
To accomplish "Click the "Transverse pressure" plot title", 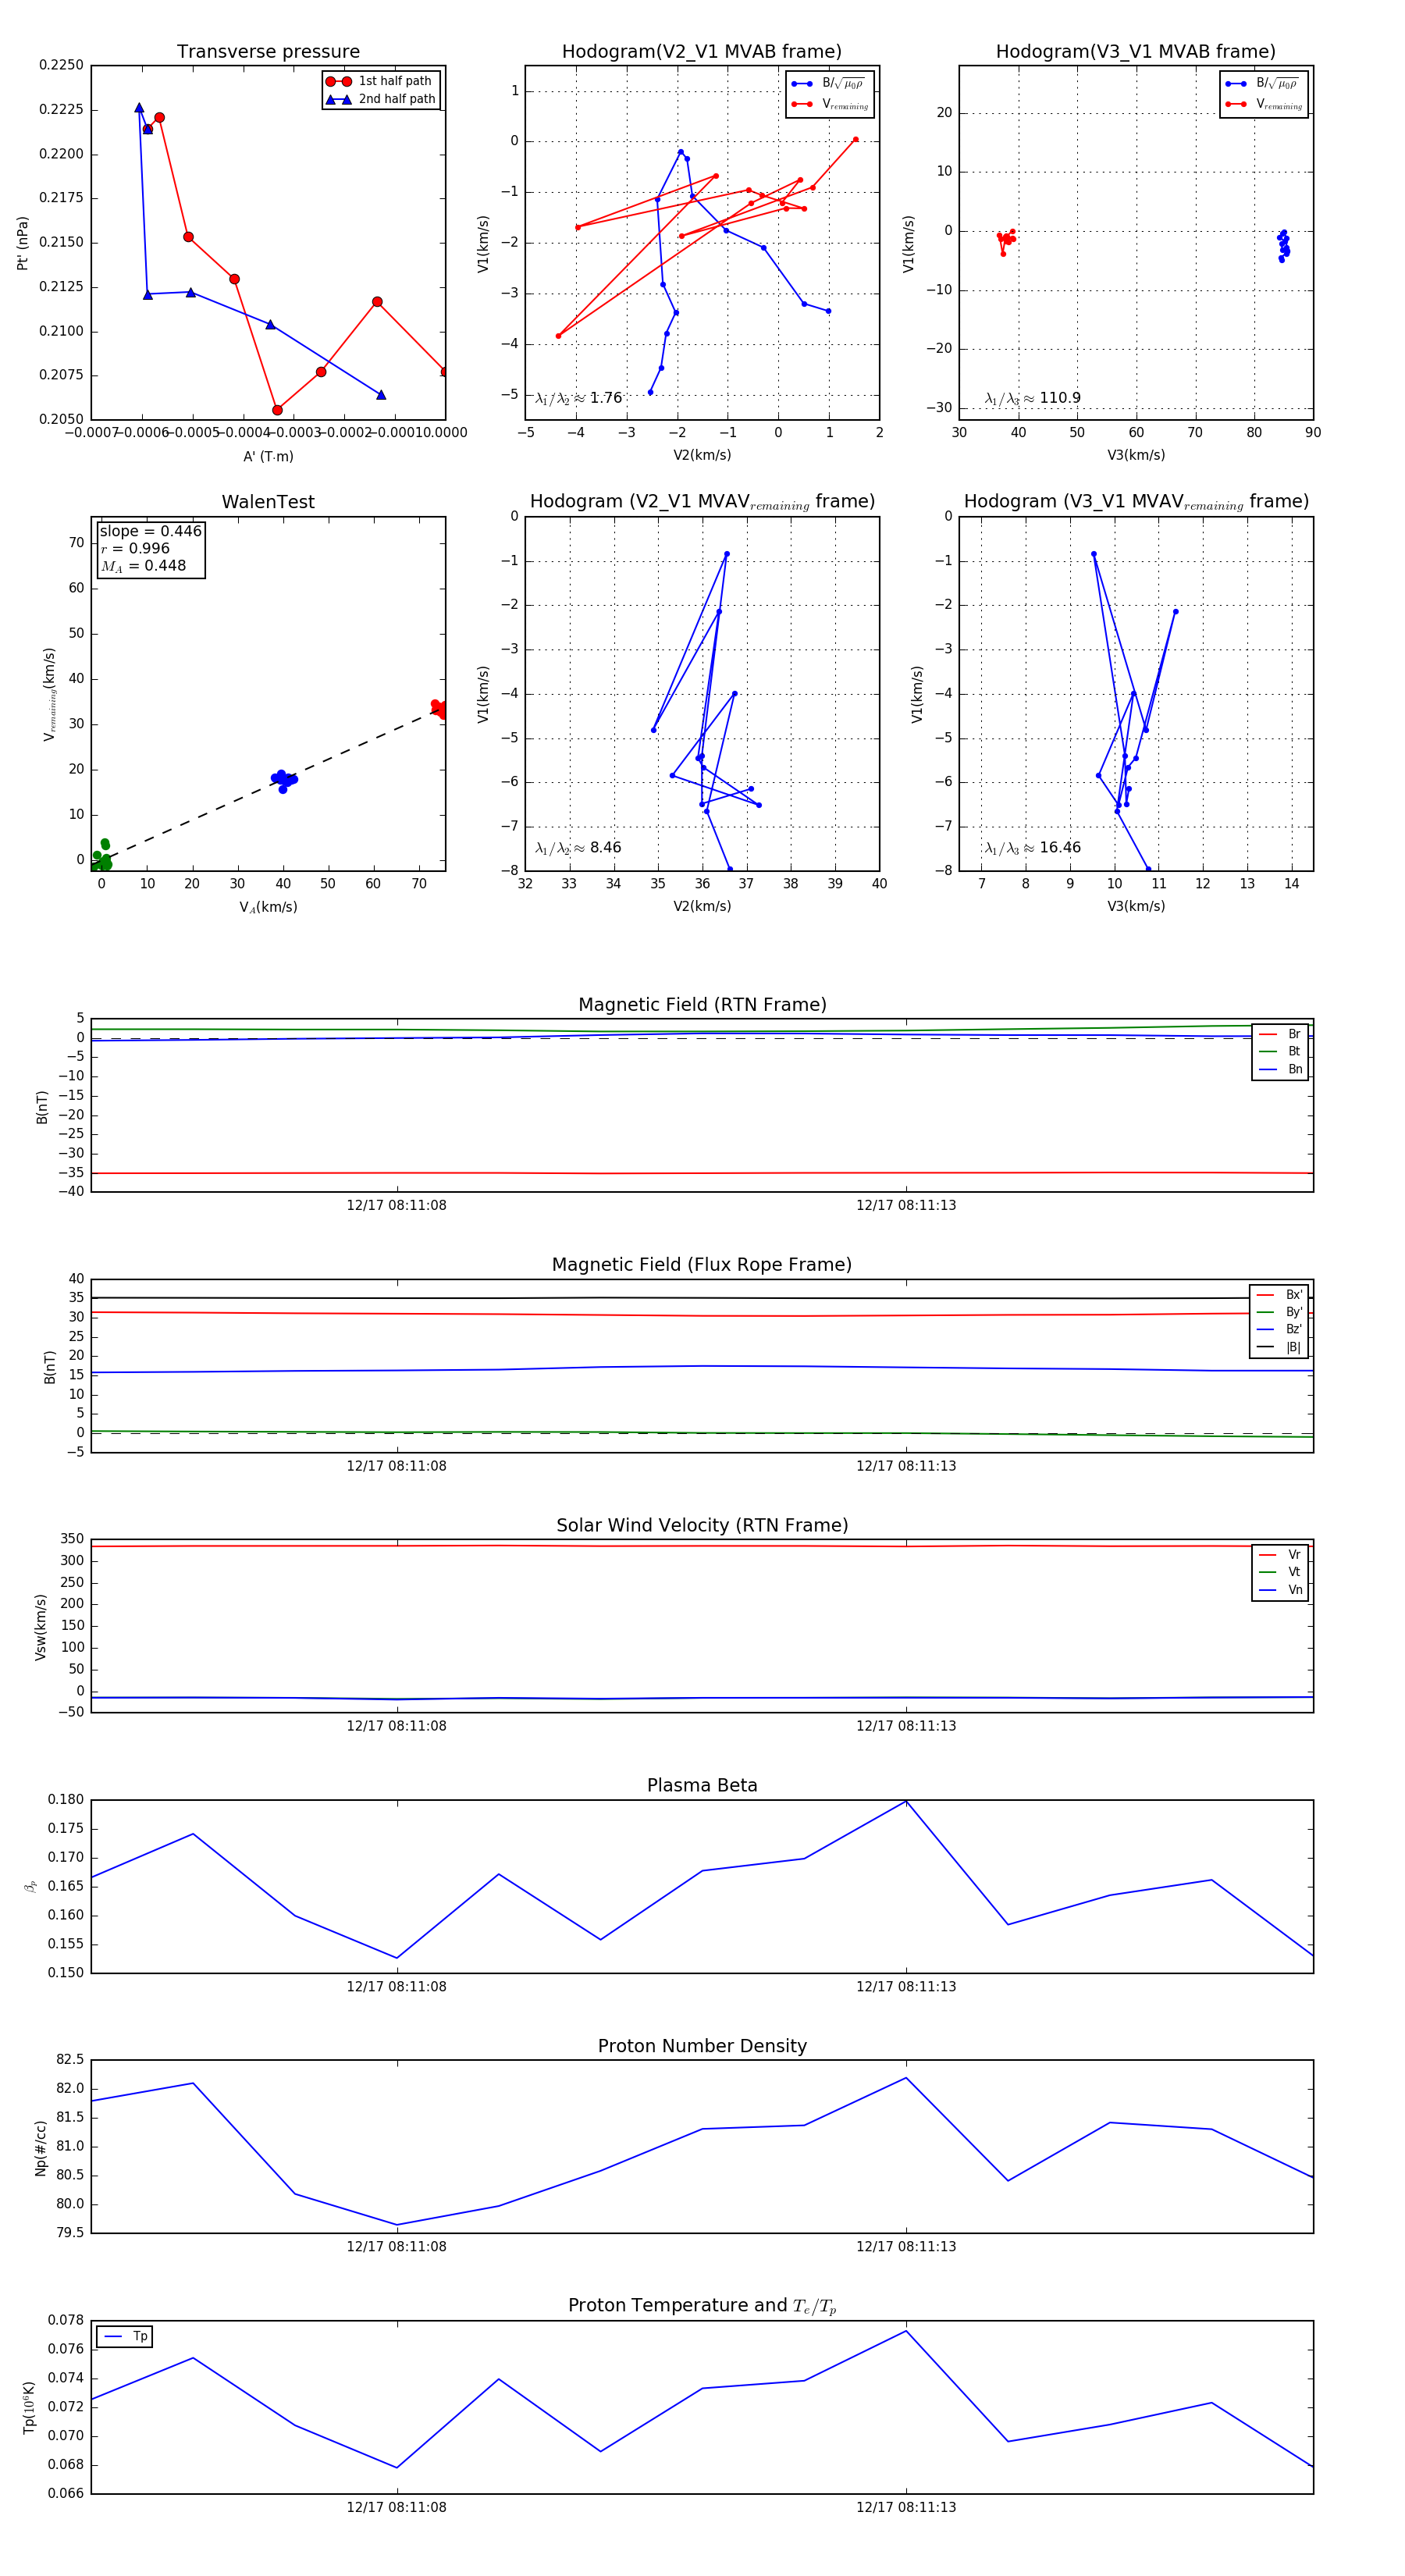I will (268, 52).
